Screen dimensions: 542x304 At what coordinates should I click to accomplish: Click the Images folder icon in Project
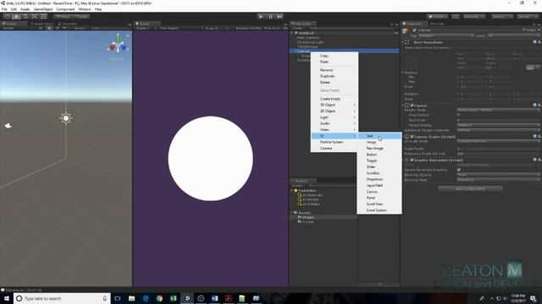[300, 217]
